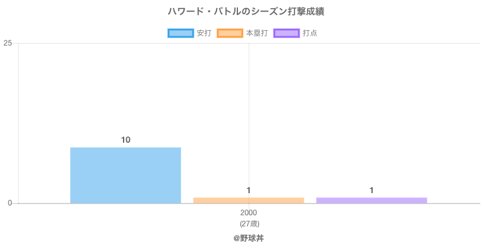This screenshot has width=492, height=246.
Task: Click the y-axis label 25
Action: 8,43
